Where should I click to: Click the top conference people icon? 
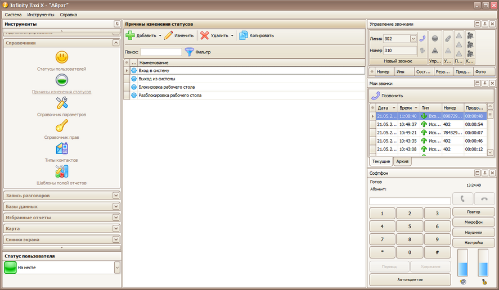point(470,35)
